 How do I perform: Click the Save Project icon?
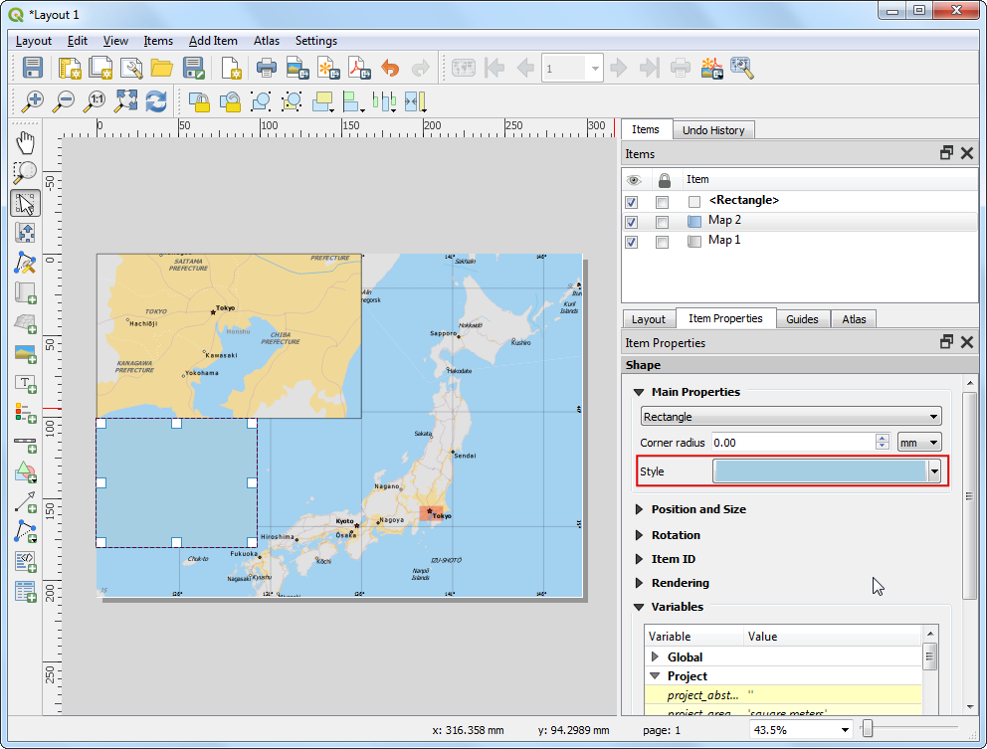(33, 68)
